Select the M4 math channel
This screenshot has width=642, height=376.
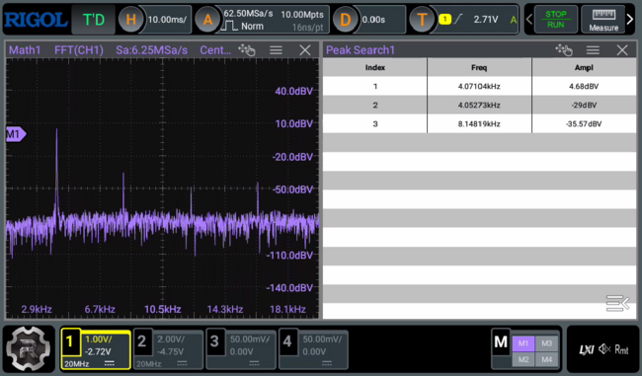pyautogui.click(x=547, y=359)
